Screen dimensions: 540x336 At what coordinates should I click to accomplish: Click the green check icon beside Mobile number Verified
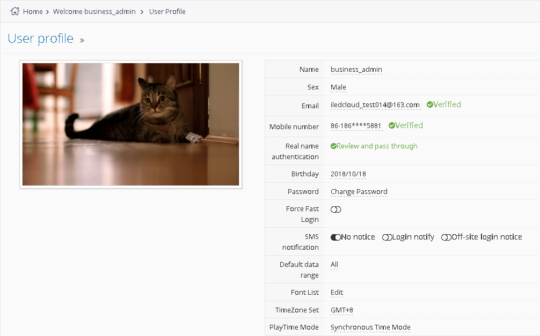pyautogui.click(x=391, y=125)
